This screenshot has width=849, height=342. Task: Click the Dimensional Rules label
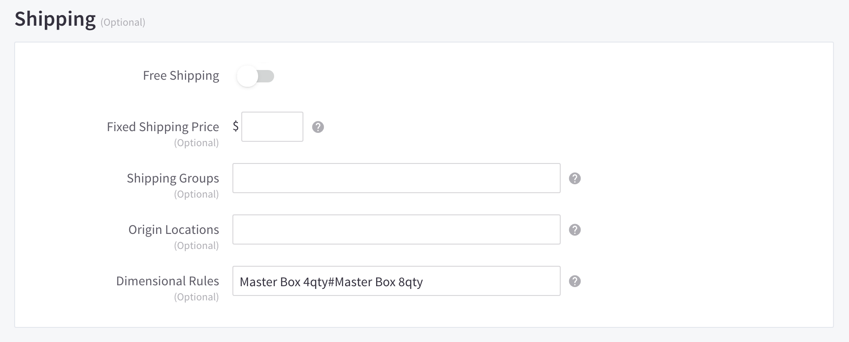(x=167, y=281)
